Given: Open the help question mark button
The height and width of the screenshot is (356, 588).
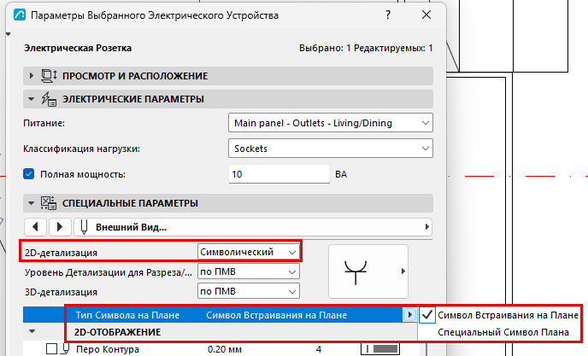Looking at the screenshot, I should 388,15.
